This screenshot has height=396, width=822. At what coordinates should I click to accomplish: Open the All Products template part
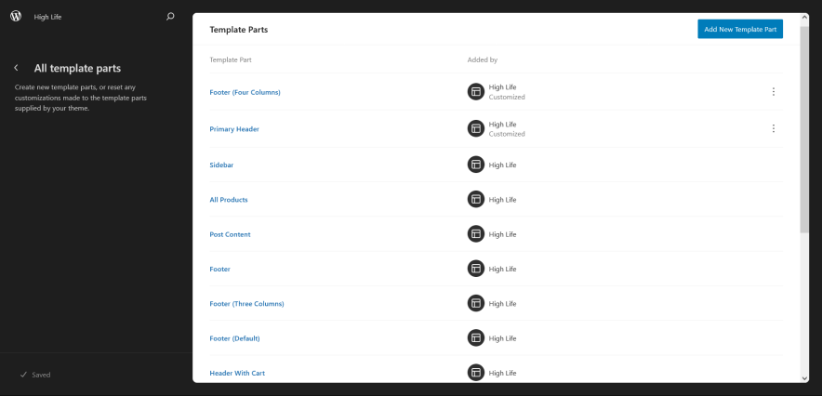(229, 200)
